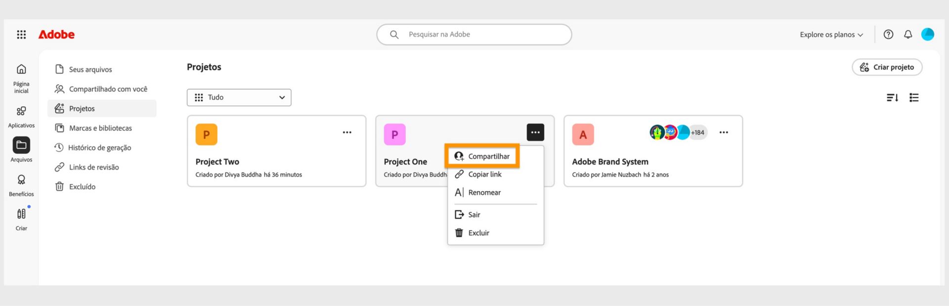Select Arquivos in the left rail

tap(21, 149)
